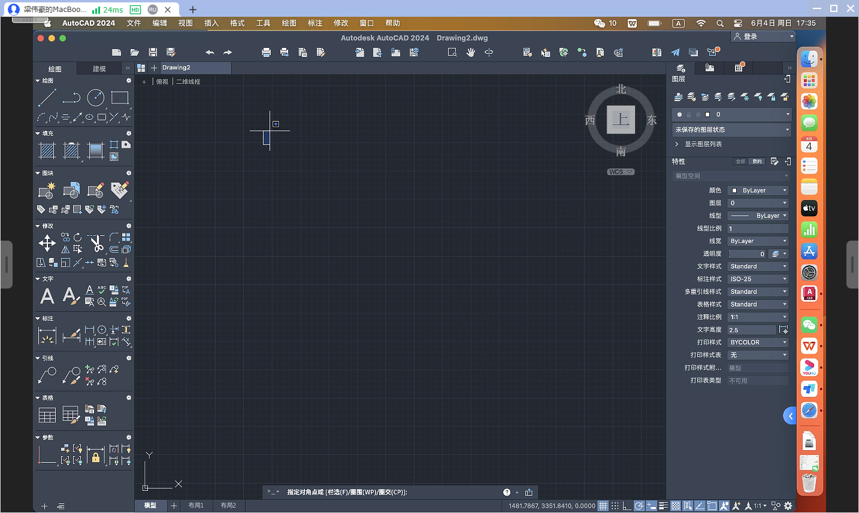Select the Hatch fill tool
Image resolution: width=859 pixels, height=513 pixels.
[47, 150]
